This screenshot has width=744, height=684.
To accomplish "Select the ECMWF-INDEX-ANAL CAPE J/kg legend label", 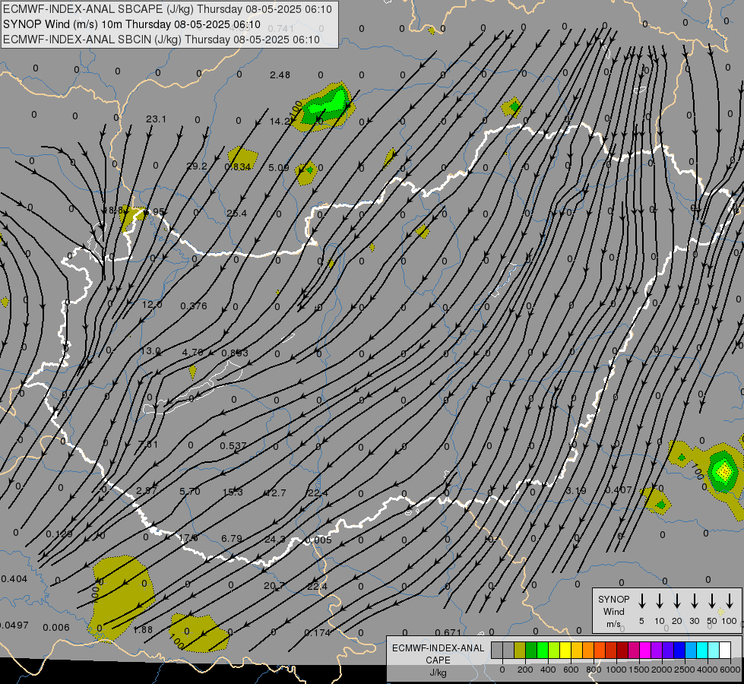I will coord(438,660).
